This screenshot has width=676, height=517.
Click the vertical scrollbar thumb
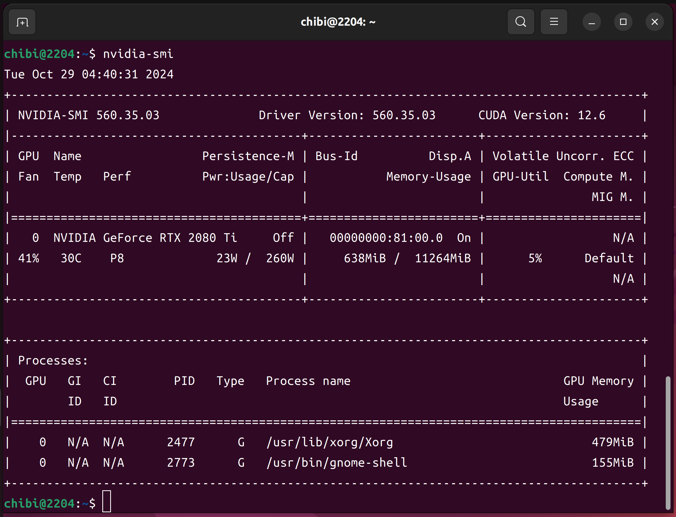click(668, 443)
